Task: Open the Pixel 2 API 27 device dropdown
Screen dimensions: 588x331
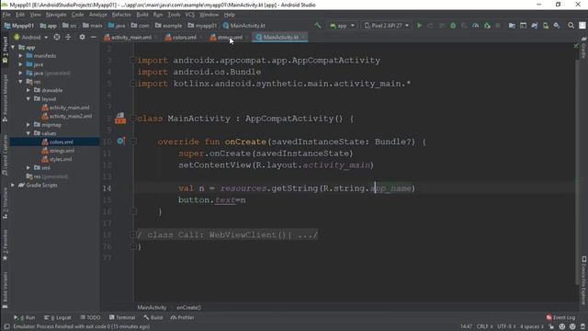Action: coord(387,26)
